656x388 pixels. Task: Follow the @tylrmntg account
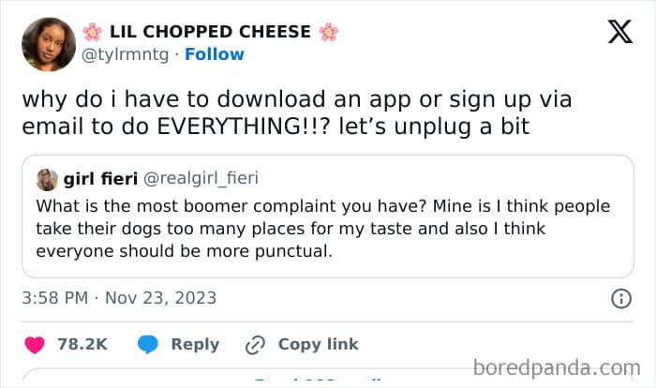coord(214,54)
